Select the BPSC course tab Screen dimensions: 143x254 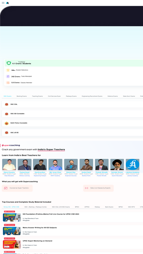77,207
